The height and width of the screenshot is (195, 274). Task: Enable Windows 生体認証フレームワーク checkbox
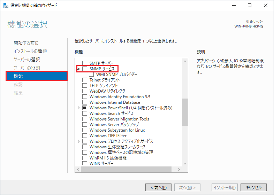(x=85, y=147)
